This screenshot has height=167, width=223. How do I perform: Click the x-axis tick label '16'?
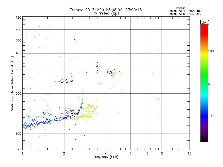click(x=190, y=153)
